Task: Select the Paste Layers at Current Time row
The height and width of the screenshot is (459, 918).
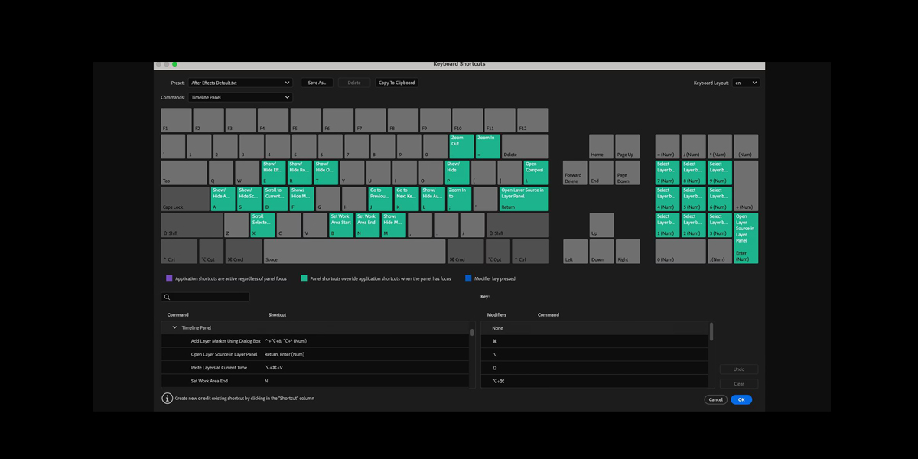Action: [x=317, y=368]
